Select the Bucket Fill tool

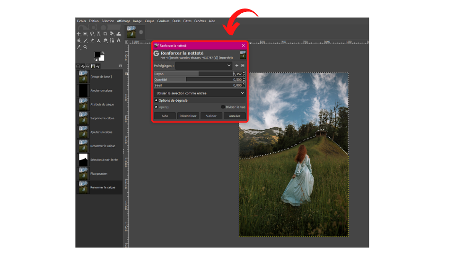pos(79,40)
